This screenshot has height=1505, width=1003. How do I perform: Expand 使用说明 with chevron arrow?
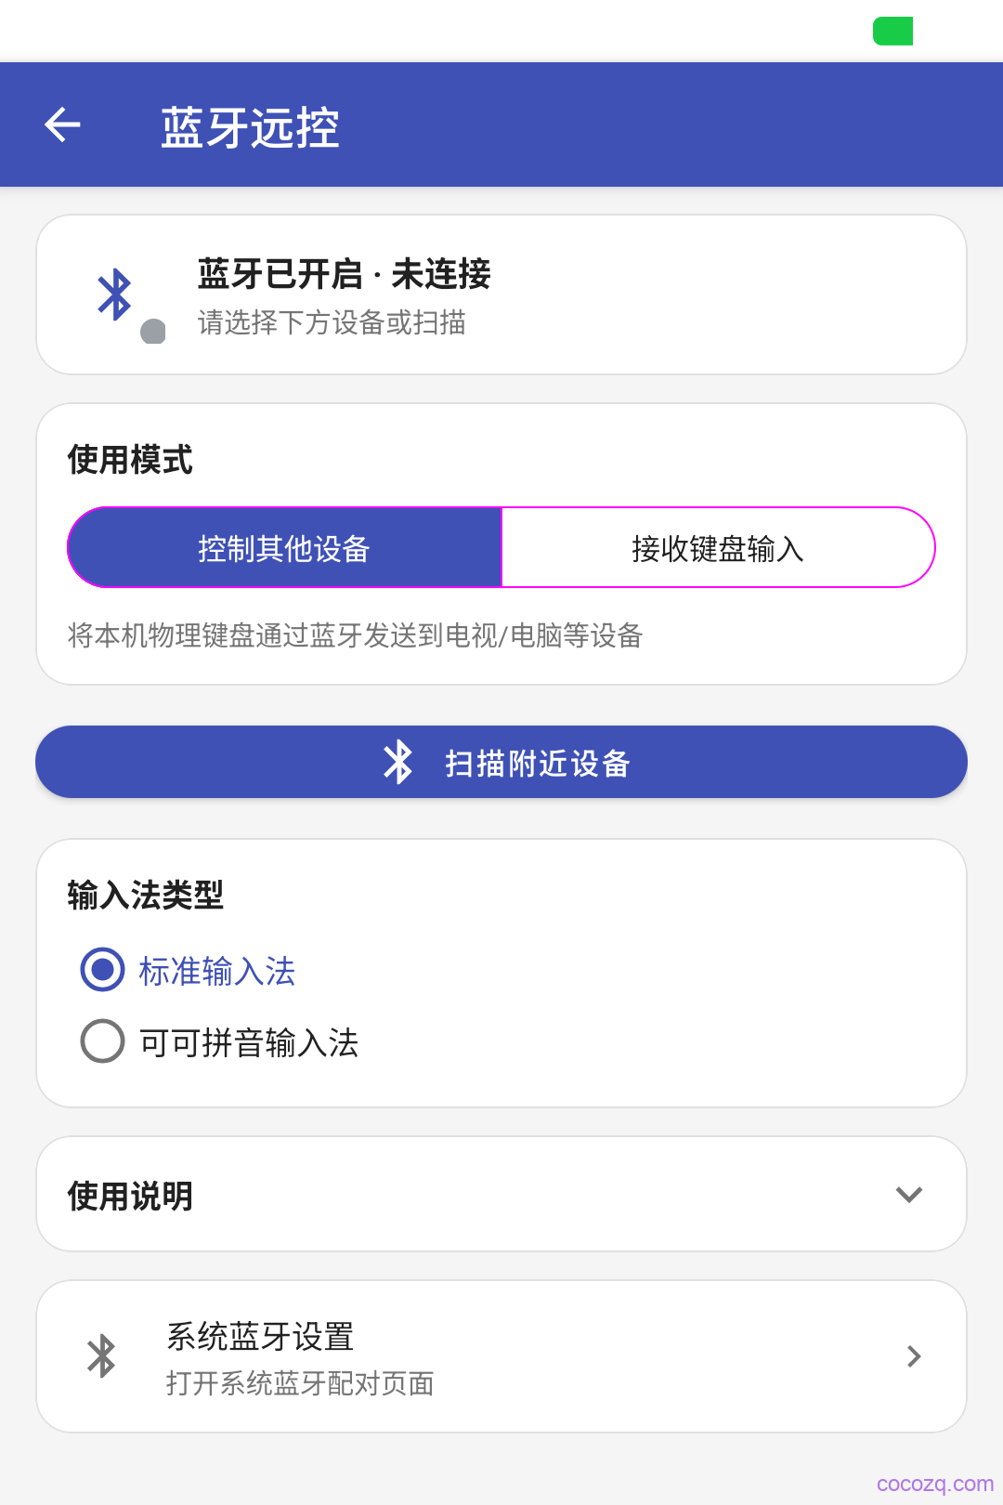tap(909, 1195)
